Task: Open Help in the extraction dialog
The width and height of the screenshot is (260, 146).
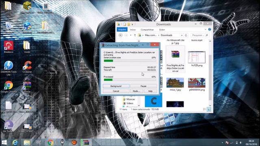Action: tap(150, 91)
